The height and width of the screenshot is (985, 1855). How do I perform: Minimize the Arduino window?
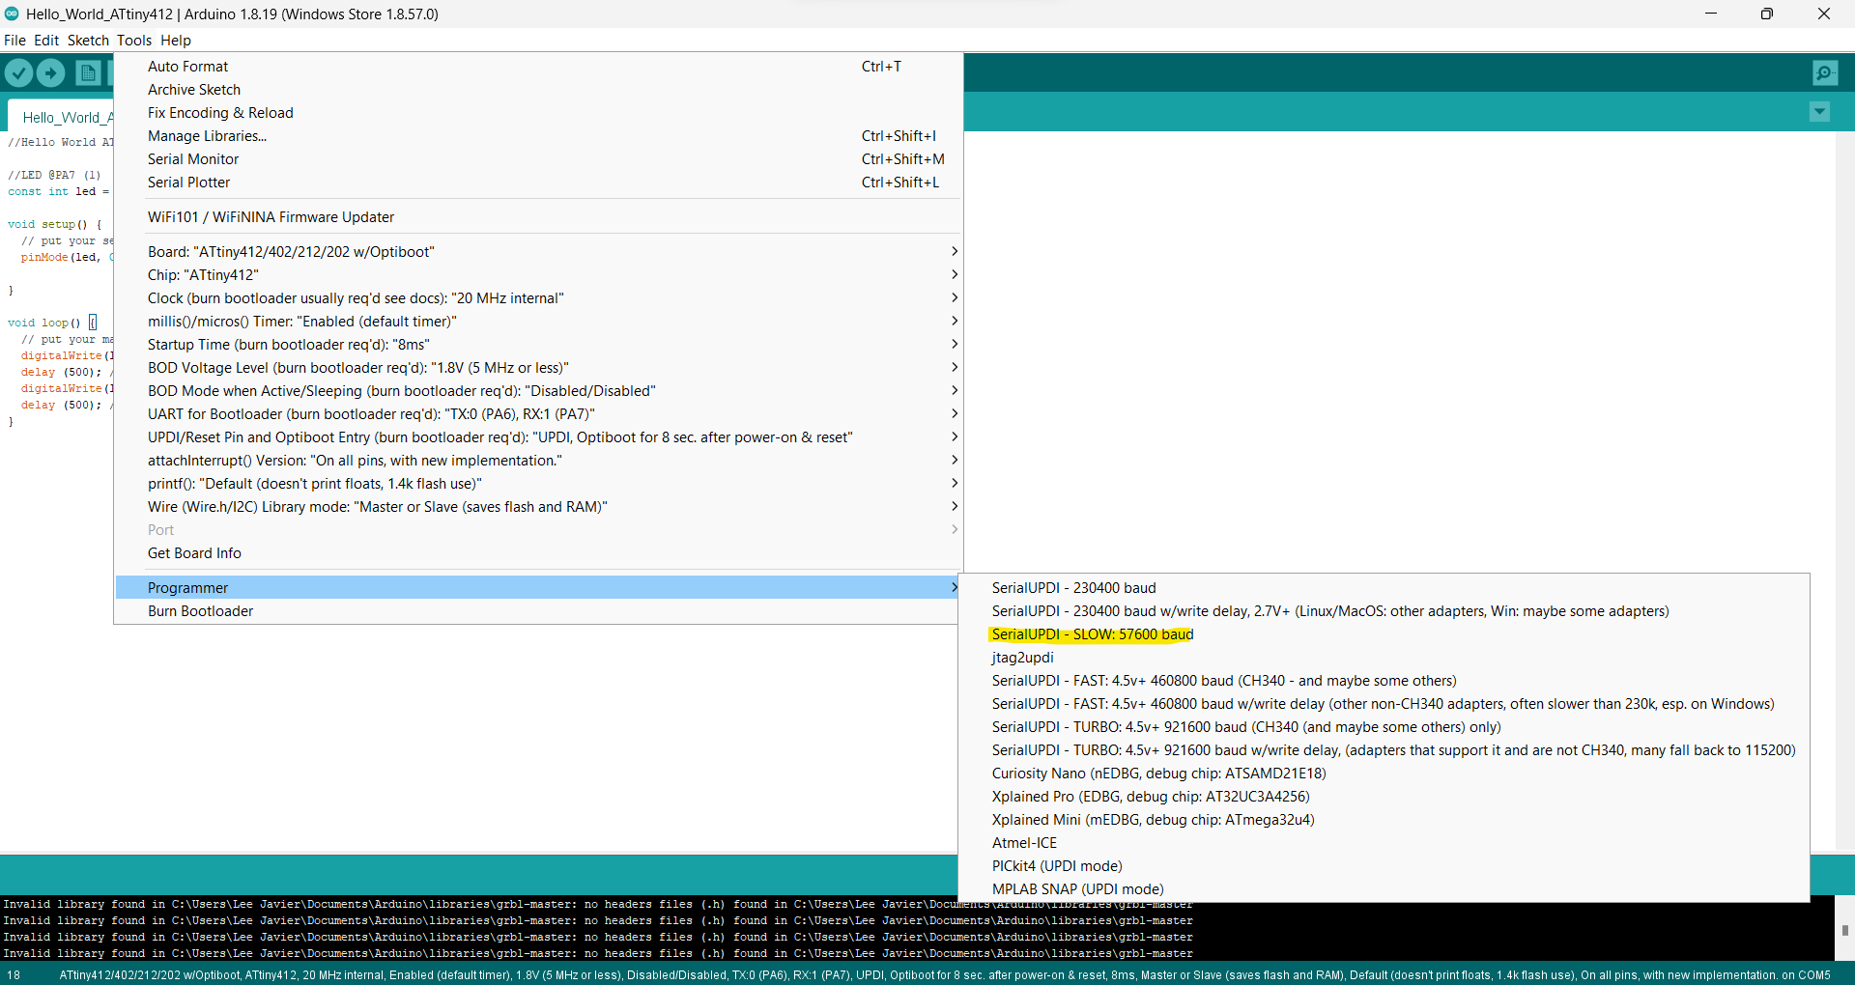pyautogui.click(x=1710, y=14)
